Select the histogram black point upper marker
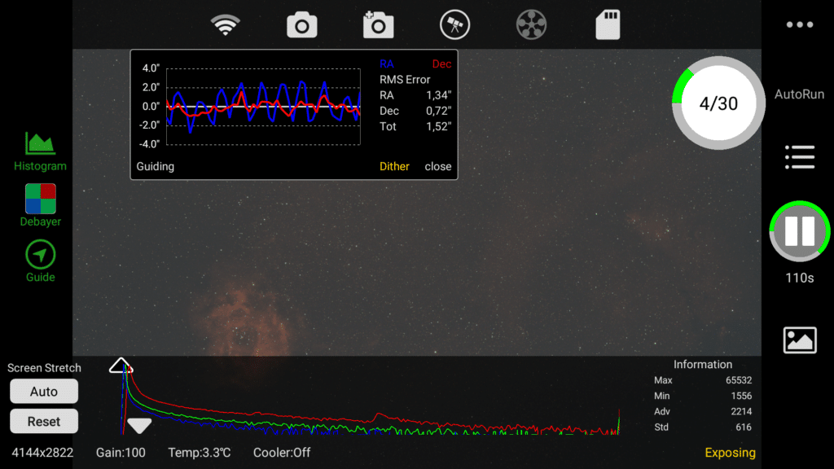 [x=121, y=366]
